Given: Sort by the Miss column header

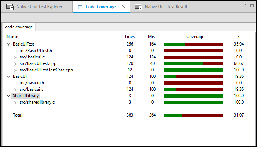Looking at the screenshot, I should (152, 37).
